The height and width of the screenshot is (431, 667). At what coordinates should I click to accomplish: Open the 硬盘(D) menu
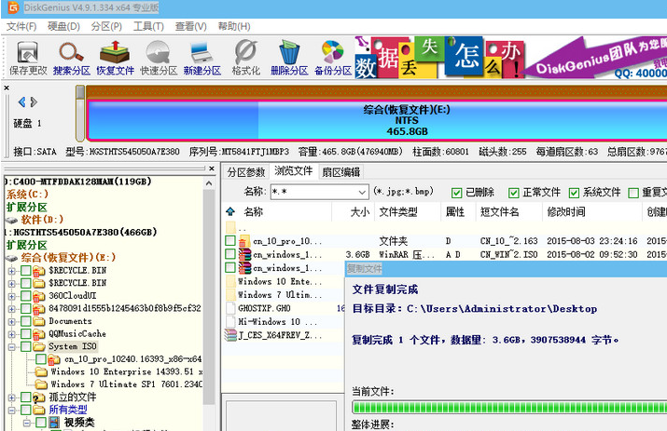[63, 26]
